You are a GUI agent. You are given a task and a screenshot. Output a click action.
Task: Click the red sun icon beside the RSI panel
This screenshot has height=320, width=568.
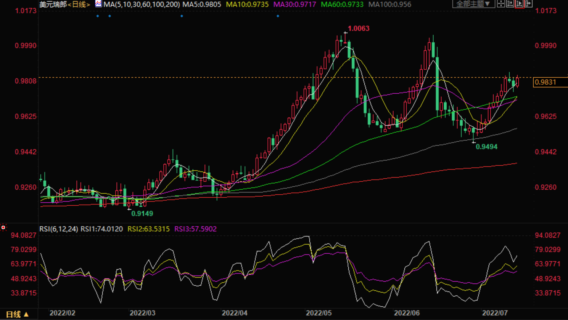coord(3,227)
